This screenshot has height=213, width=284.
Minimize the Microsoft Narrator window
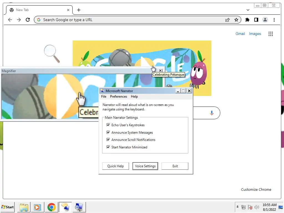[178, 91]
